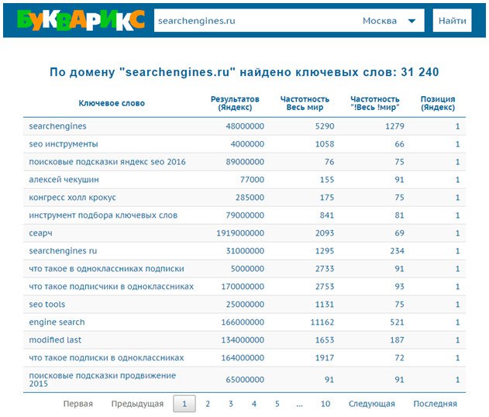Sort by Ключевое слово column header

tap(112, 103)
